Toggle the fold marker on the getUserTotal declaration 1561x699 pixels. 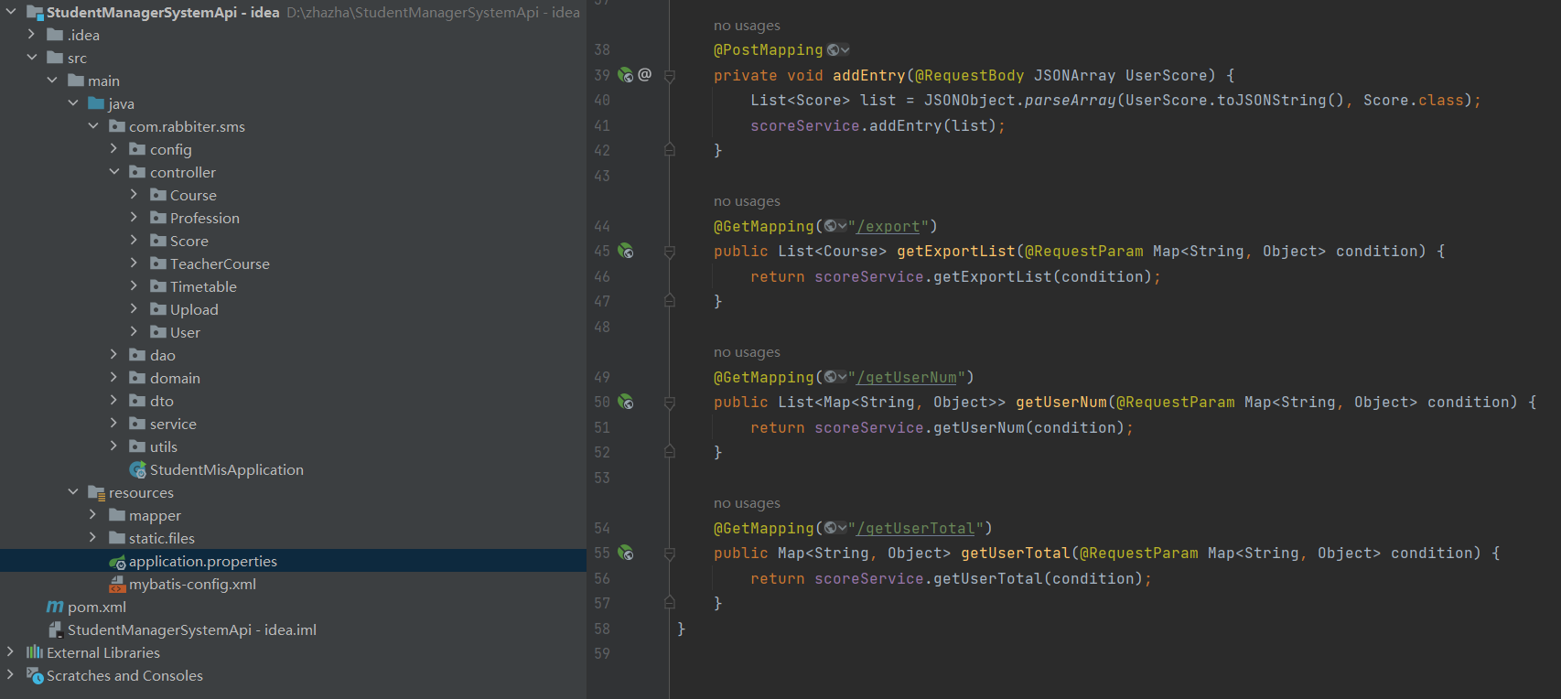point(670,554)
